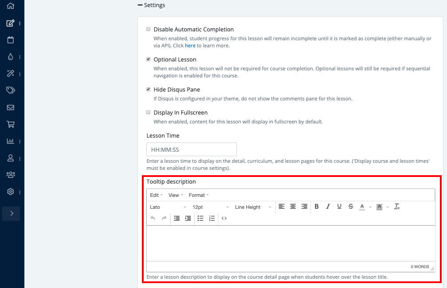Clear formatting with the Tx icon
The width and height of the screenshot is (447, 288).
pos(397,207)
